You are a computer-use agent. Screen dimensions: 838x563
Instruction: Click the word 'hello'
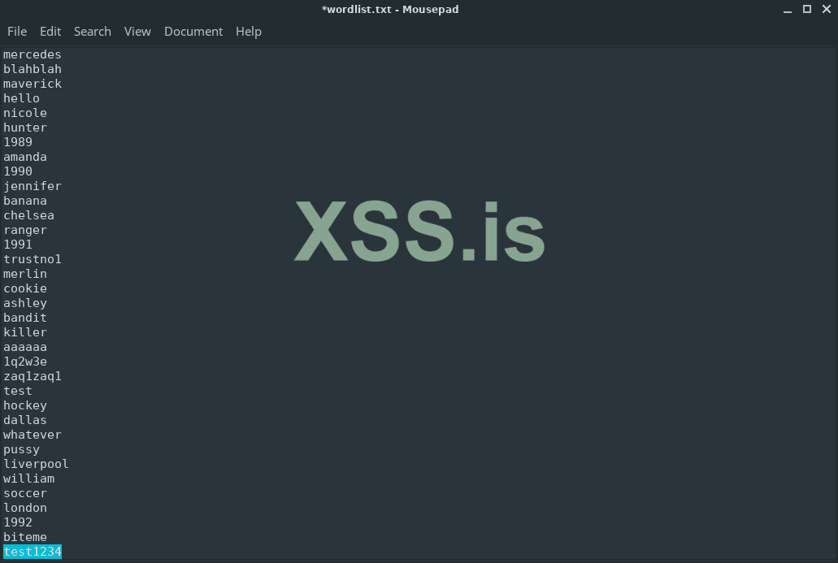[21, 98]
